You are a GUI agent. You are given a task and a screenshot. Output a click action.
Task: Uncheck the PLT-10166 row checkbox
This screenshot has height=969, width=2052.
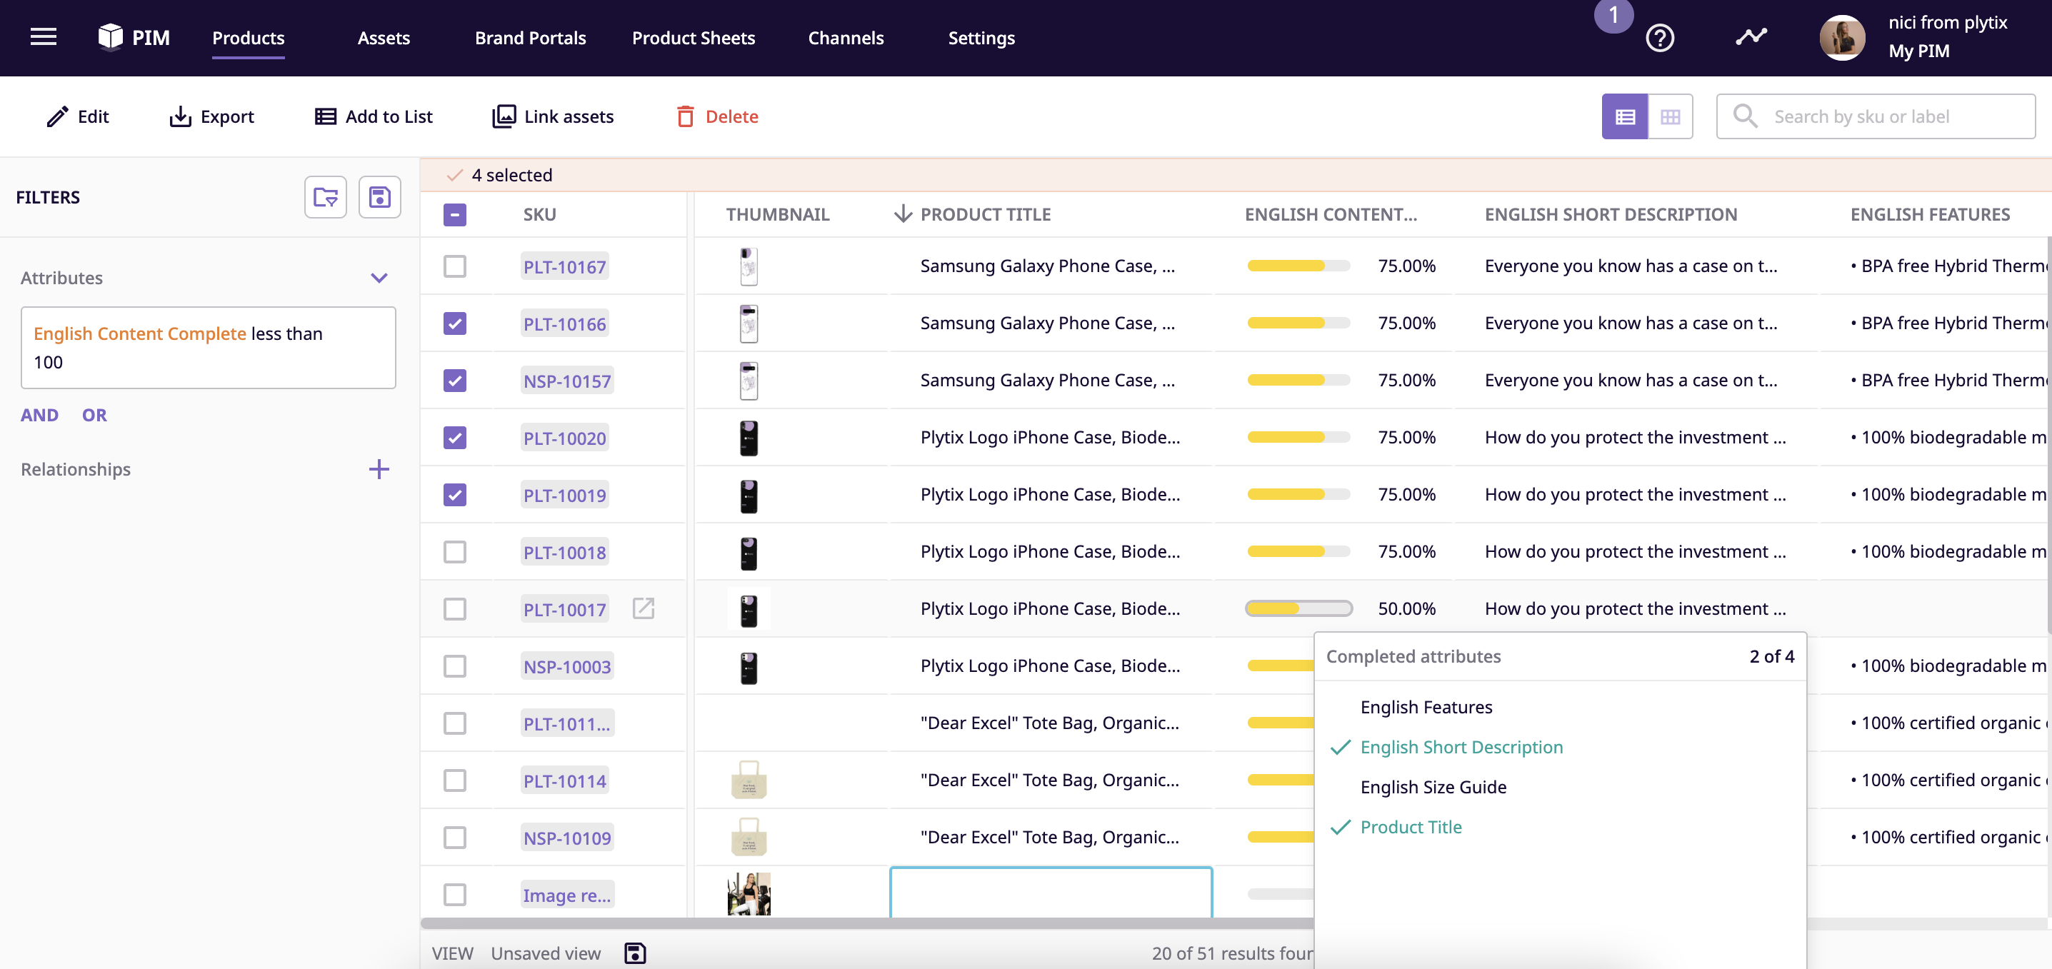455,323
